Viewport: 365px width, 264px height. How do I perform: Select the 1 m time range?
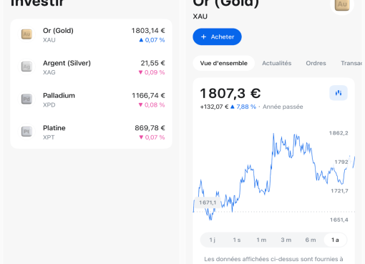click(261, 240)
